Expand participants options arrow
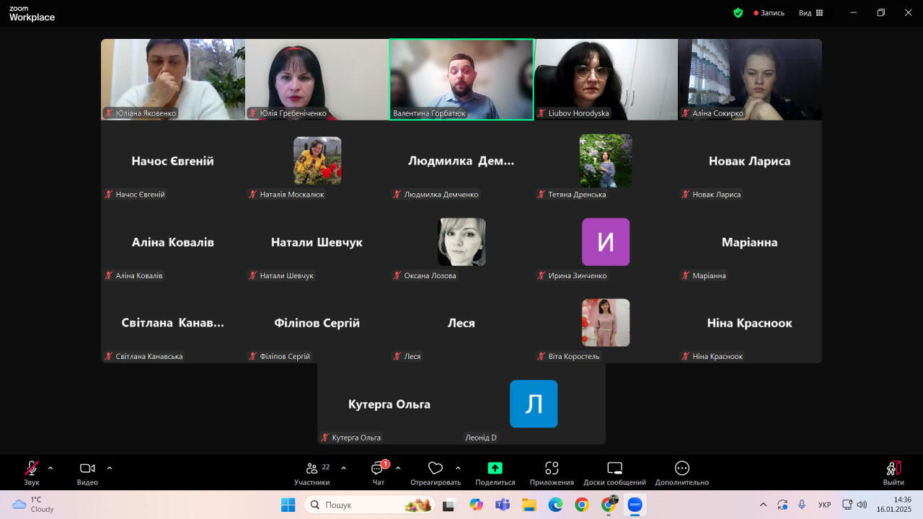923x519 pixels. pos(343,468)
